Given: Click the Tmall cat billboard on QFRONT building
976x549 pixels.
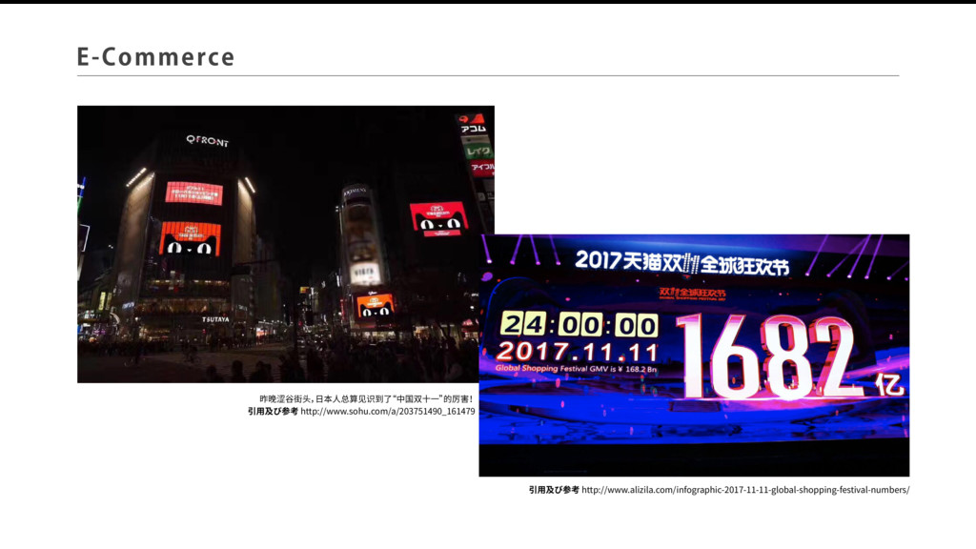Looking at the screenshot, I should pyautogui.click(x=190, y=238).
